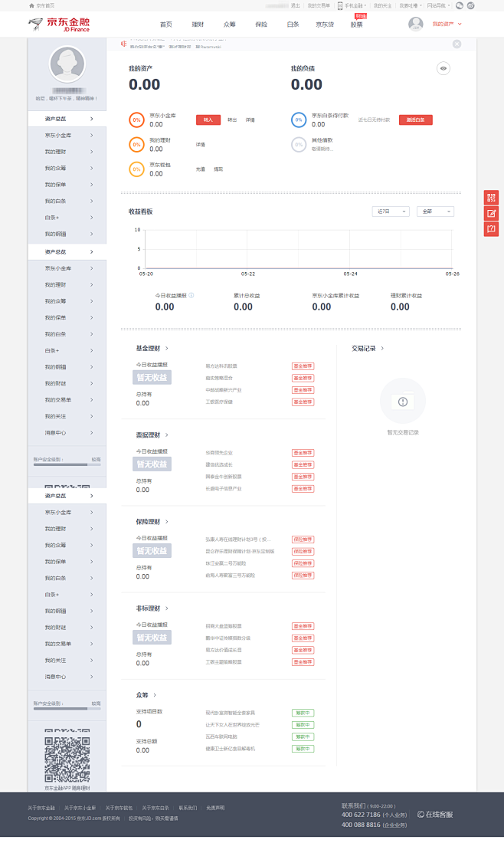The height and width of the screenshot is (843, 504).
Task: Expand the 我的资产 account dropdown
Action: tap(460, 25)
